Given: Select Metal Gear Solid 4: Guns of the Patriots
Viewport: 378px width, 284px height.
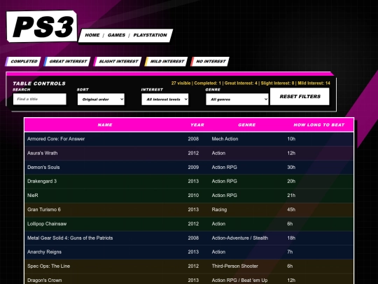Looking at the screenshot, I should click(70, 238).
